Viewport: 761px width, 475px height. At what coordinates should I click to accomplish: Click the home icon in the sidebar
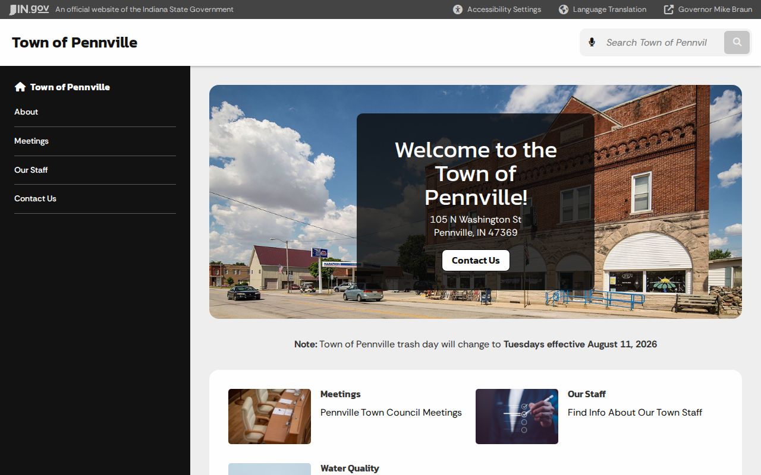pyautogui.click(x=20, y=87)
